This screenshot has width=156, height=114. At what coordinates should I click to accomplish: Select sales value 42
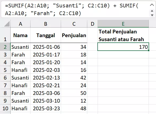tap(74, 77)
